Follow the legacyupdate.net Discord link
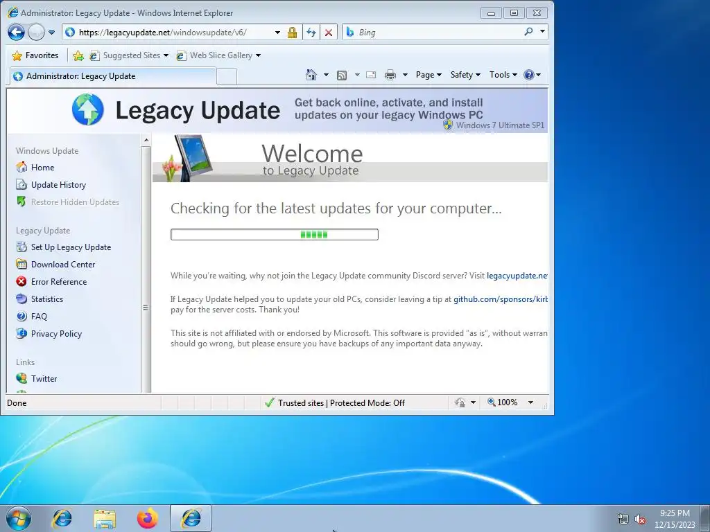The width and height of the screenshot is (710, 532). pos(517,276)
